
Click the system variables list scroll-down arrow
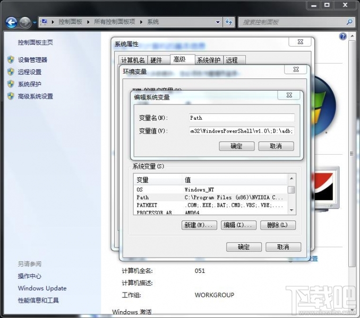click(292, 210)
